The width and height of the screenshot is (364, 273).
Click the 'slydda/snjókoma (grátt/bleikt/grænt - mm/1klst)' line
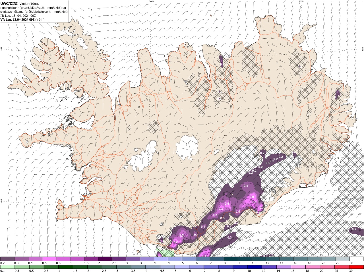[34, 12]
